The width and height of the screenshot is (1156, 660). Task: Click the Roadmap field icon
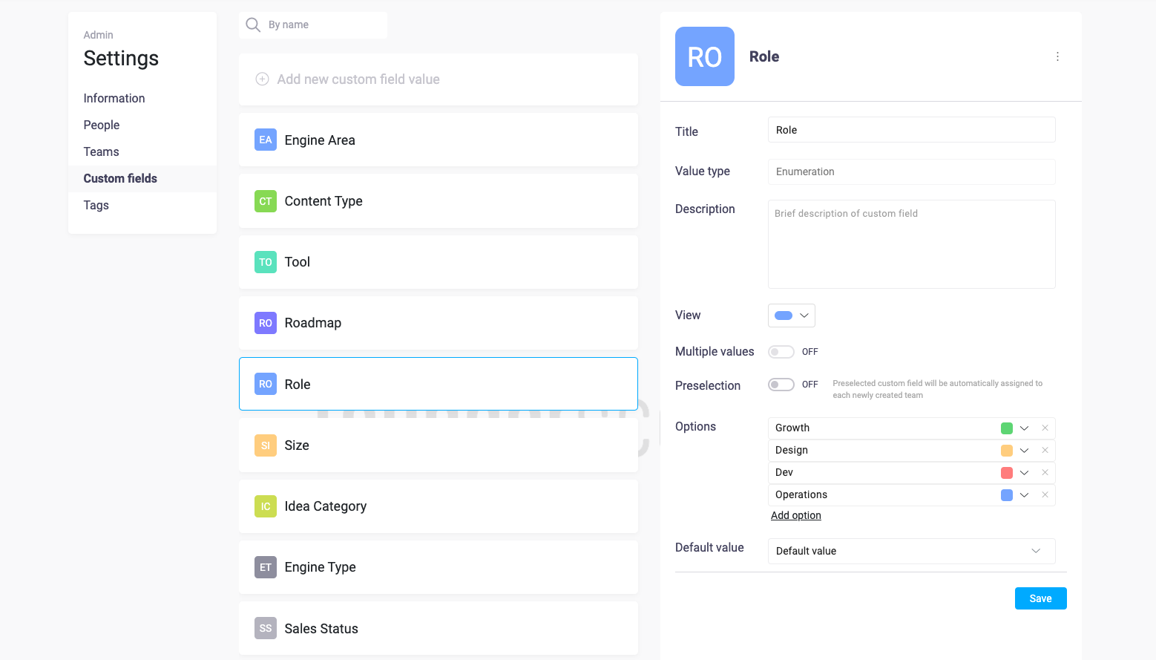click(x=265, y=322)
